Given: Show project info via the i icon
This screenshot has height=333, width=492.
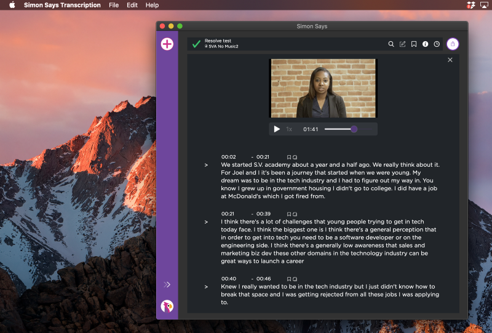Looking at the screenshot, I should (x=425, y=44).
